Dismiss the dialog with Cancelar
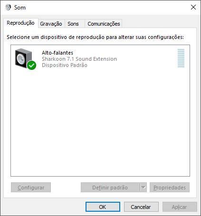Screen dimensions: 201x216 click(141, 207)
